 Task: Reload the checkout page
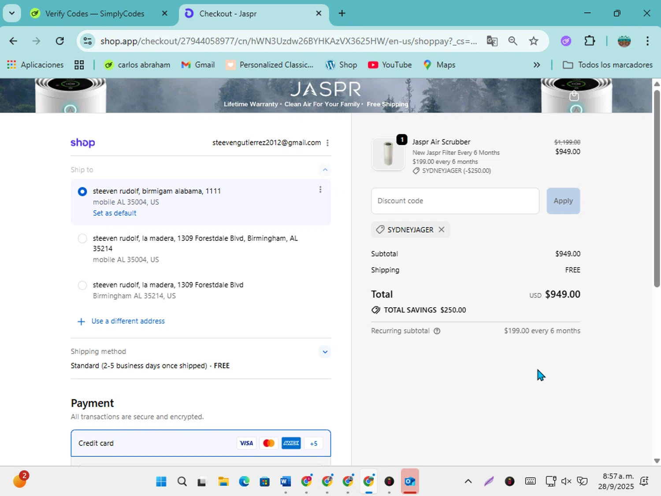[x=59, y=41]
